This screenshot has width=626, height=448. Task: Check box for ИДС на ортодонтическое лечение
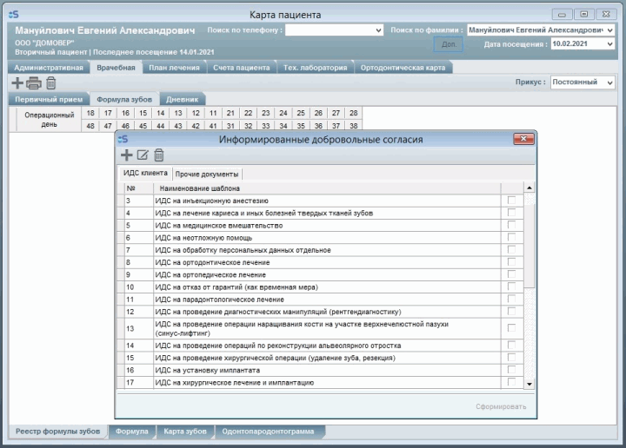511,262
